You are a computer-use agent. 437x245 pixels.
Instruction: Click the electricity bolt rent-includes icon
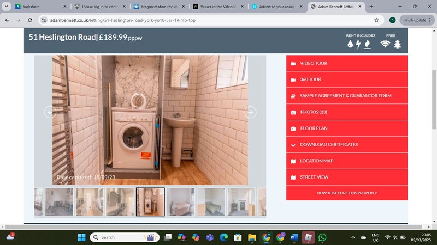tap(358, 45)
